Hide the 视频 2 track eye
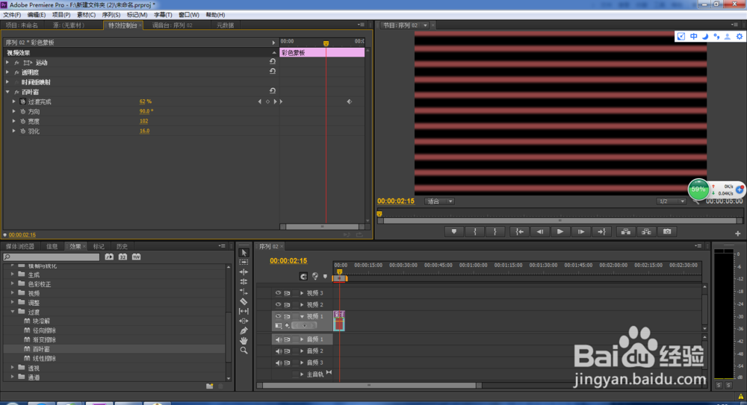Screen dimensions: 747x405 [278, 304]
